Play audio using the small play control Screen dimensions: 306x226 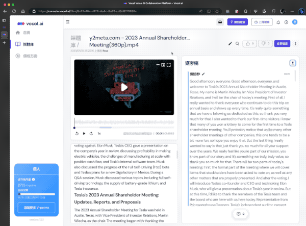point(84,134)
